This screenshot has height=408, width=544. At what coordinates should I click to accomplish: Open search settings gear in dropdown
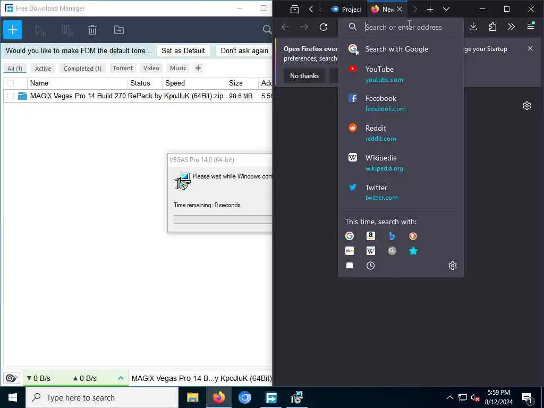point(453,266)
